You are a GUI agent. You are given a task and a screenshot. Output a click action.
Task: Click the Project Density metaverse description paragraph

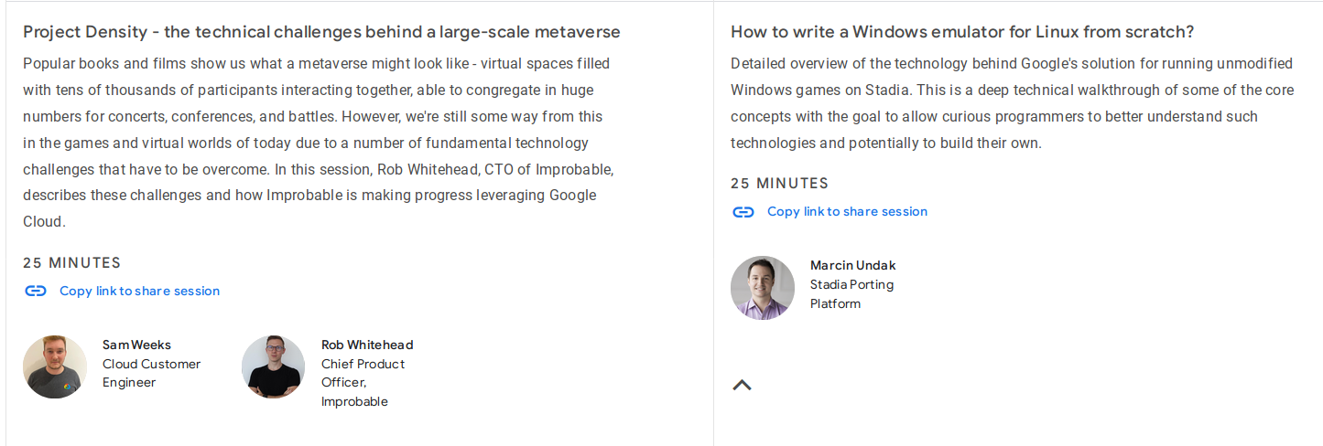pyautogui.click(x=317, y=143)
